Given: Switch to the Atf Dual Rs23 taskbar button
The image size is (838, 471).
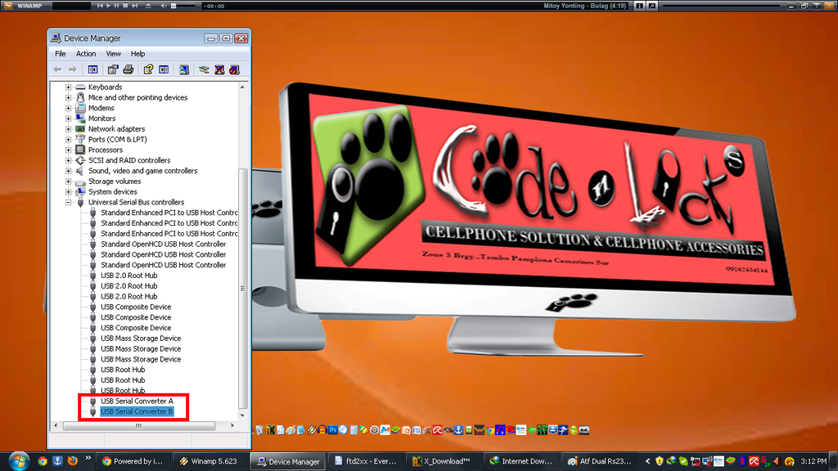Looking at the screenshot, I should pos(600,461).
